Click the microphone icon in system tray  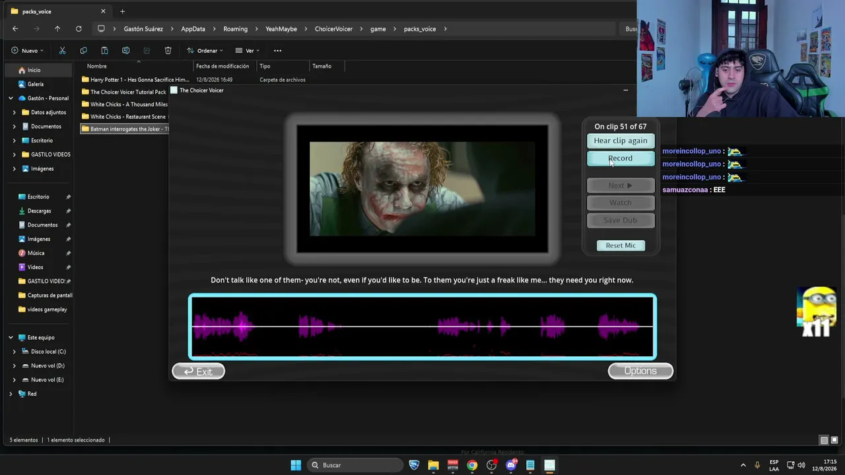tap(757, 465)
